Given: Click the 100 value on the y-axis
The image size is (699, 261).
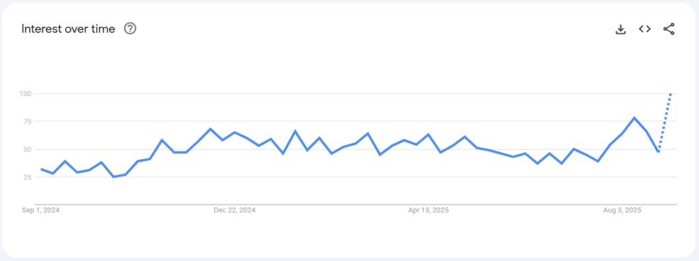Looking at the screenshot, I should point(25,93).
